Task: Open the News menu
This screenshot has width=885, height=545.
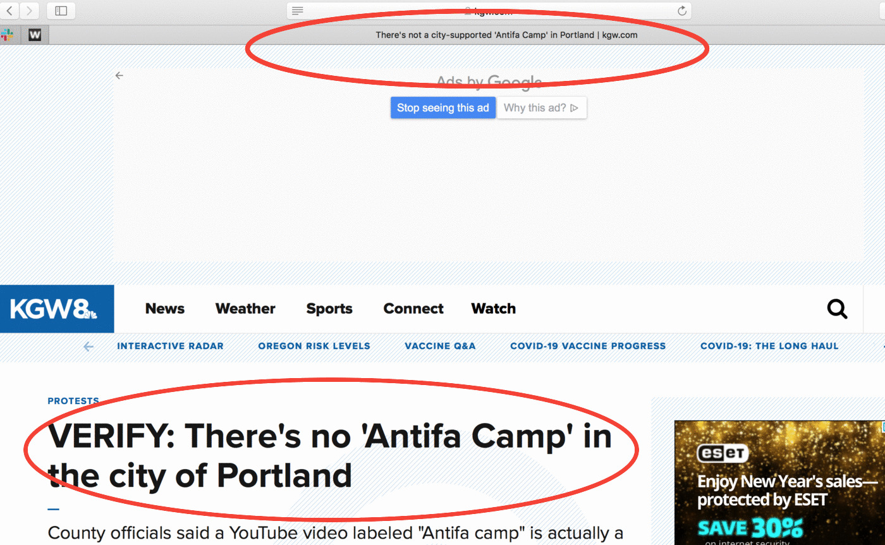Action: coord(165,309)
